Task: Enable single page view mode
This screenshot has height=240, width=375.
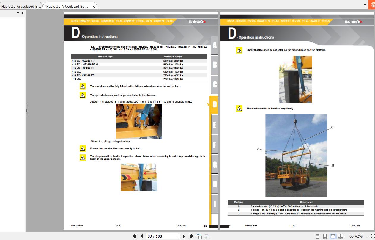Action: 317,236
